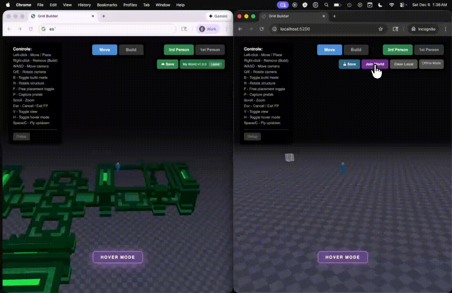Open the Chrome three-dot menu in right window
This screenshot has height=293, width=452.
[445, 29]
